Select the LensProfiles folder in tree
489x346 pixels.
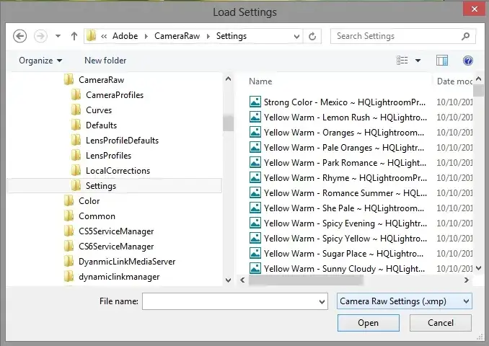[108, 156]
